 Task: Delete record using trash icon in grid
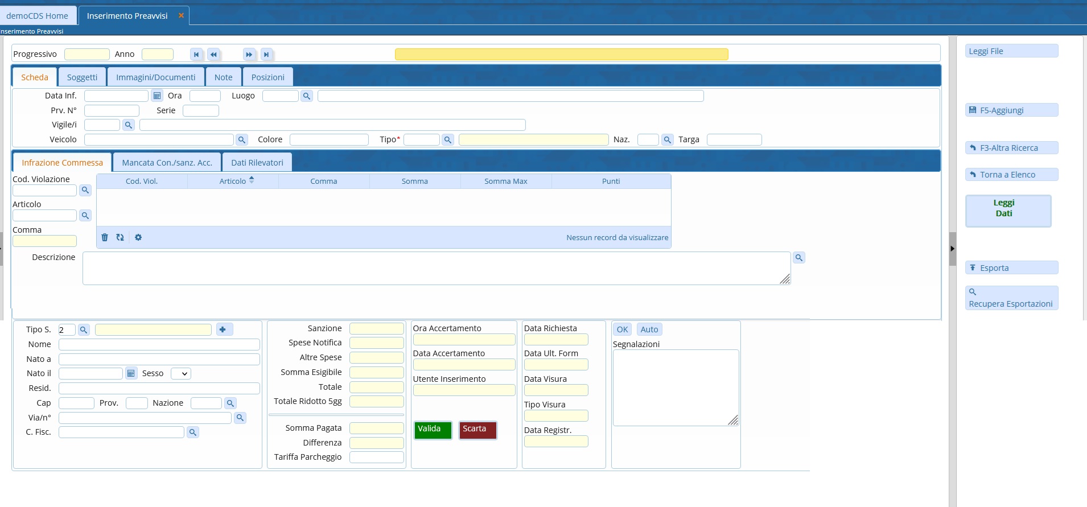click(105, 237)
